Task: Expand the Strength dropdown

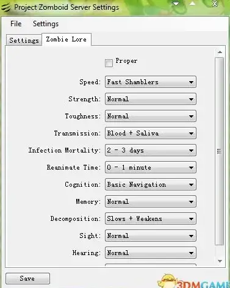Action: [151, 99]
